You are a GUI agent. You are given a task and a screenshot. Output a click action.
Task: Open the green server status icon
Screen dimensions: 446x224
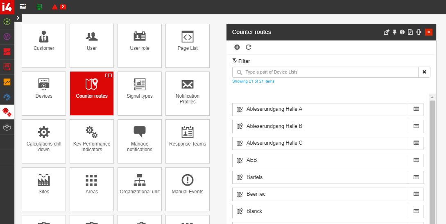coord(39,7)
